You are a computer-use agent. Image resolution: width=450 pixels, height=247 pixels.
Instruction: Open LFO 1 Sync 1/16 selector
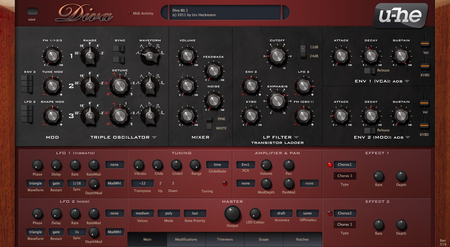pyautogui.click(x=77, y=183)
